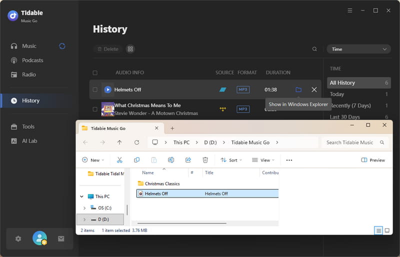400x257 pixels.
Task: Select Recently (7 Days) filter
Action: coord(358,105)
